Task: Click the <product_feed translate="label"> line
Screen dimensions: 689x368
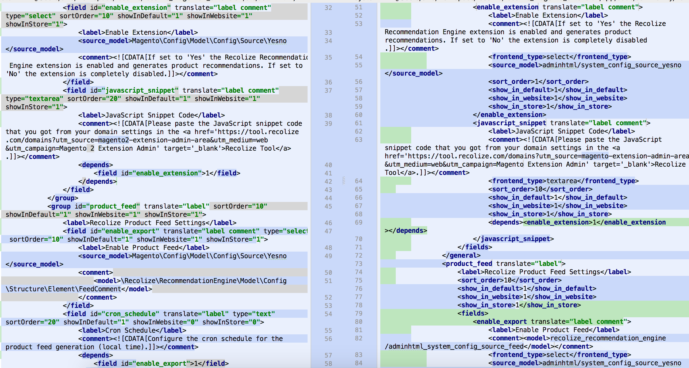Action: (504, 264)
